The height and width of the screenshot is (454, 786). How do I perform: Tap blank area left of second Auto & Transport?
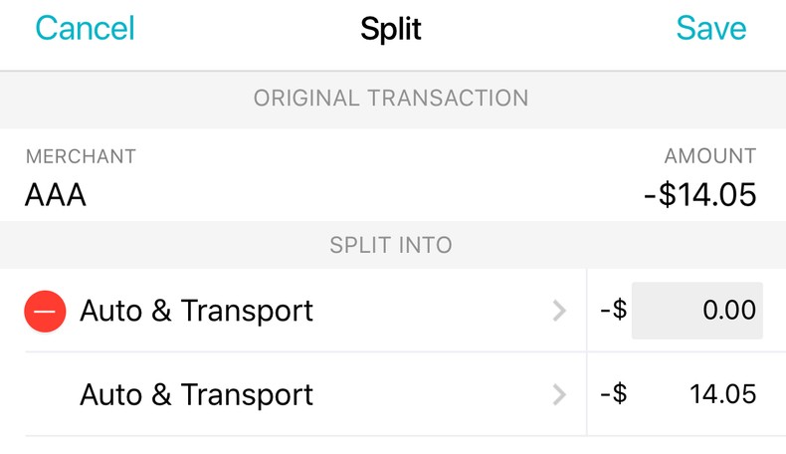tap(45, 395)
